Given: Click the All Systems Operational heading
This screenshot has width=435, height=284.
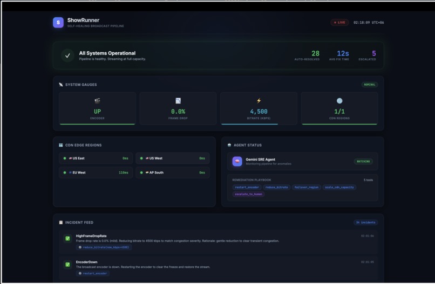Looking at the screenshot, I should [x=107, y=53].
